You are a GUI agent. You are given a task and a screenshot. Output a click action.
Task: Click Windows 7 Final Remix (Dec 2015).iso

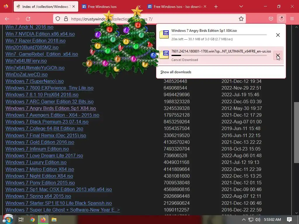tap(46, 135)
